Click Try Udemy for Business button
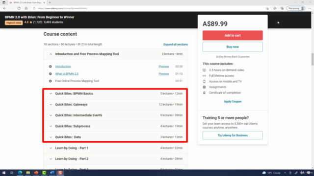This screenshot has width=314, height=176. click(x=233, y=135)
